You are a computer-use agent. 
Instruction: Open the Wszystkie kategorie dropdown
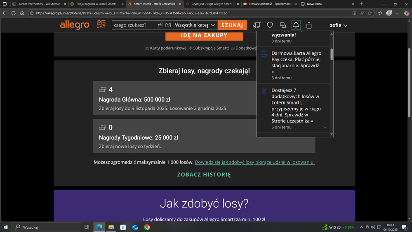195,25
